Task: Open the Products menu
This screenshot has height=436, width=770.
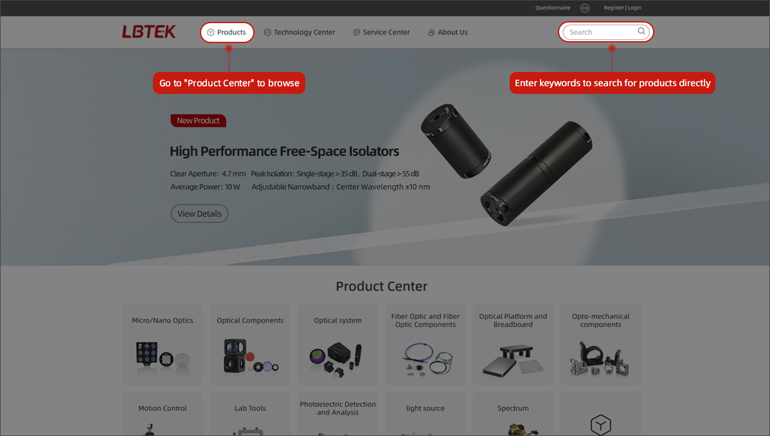Action: pyautogui.click(x=227, y=32)
